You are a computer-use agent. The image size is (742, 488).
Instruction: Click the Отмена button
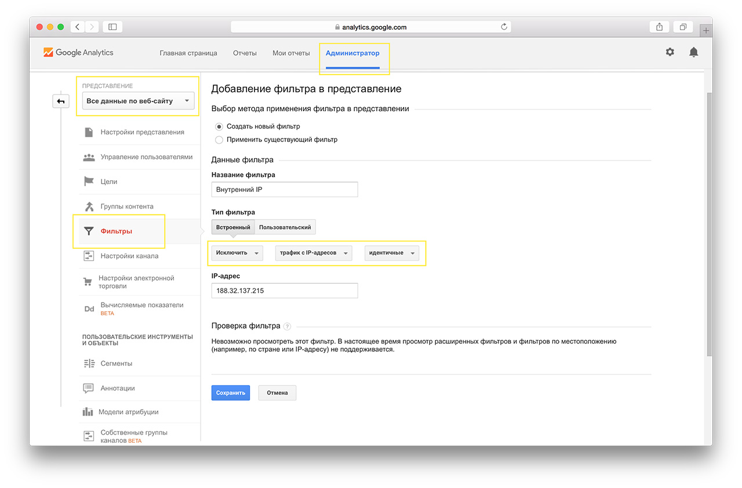pyautogui.click(x=277, y=393)
